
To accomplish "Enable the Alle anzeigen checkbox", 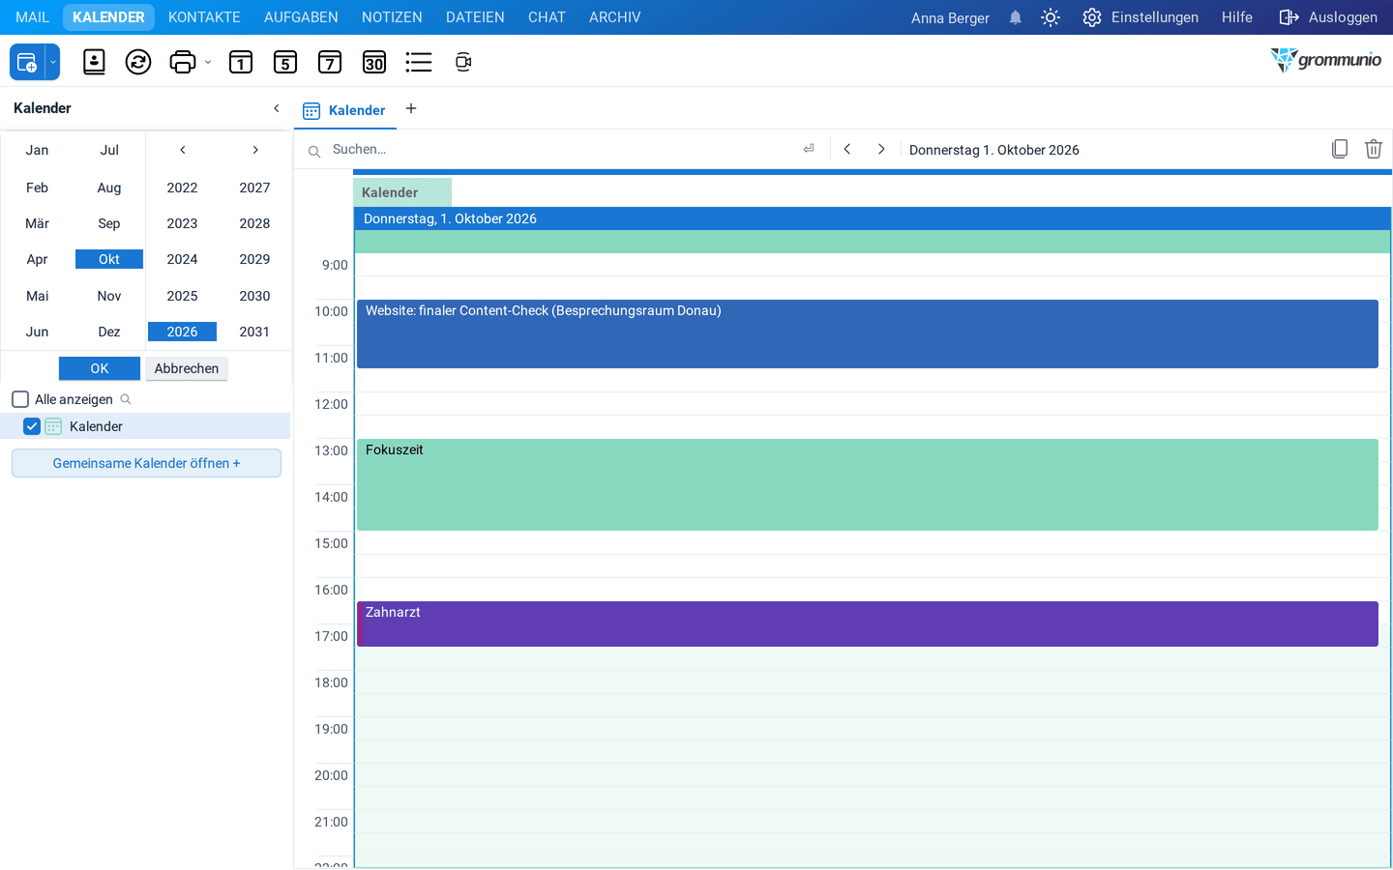I will pyautogui.click(x=20, y=399).
